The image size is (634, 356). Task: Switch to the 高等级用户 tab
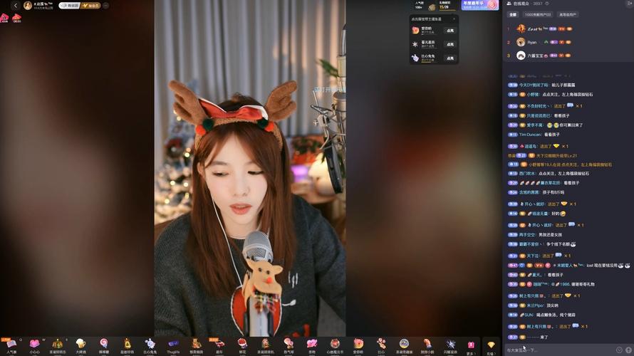568,14
